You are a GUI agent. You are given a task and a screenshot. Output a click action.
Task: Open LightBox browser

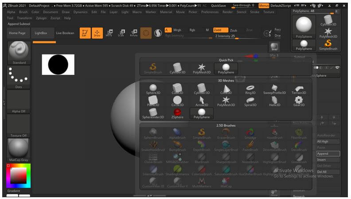click(43, 33)
